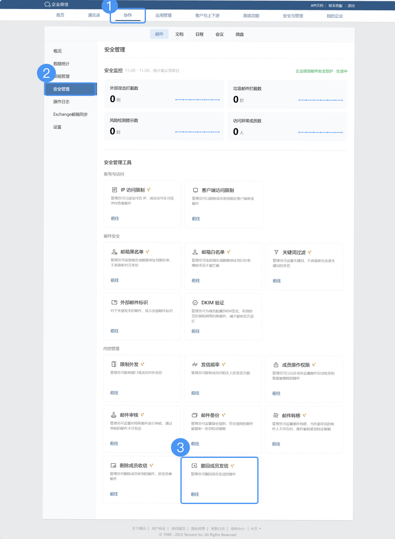
Task: Click the 邮箱黑名单 user icon
Action: pyautogui.click(x=114, y=252)
